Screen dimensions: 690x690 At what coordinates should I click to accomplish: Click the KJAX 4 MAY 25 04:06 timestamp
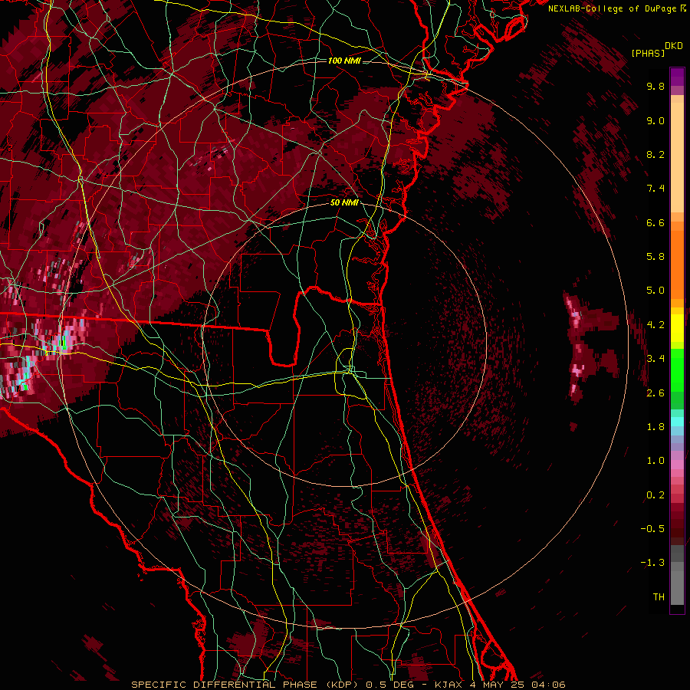click(x=500, y=685)
